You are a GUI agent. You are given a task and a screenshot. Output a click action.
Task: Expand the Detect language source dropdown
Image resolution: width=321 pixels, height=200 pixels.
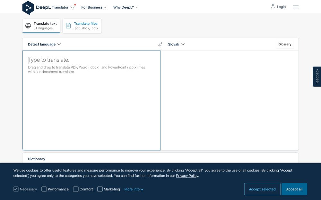tap(44, 44)
